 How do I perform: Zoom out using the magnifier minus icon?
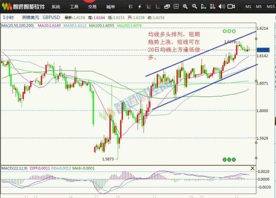(194, 7)
